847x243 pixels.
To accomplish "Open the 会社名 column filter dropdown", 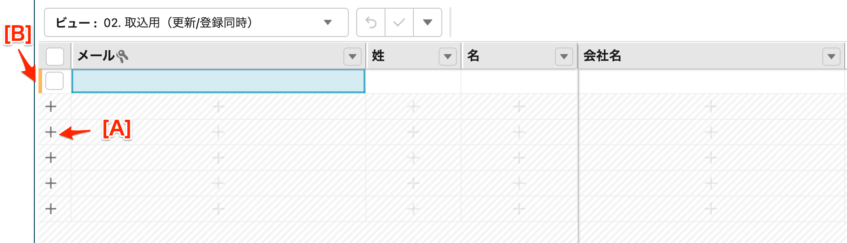I will [x=831, y=57].
